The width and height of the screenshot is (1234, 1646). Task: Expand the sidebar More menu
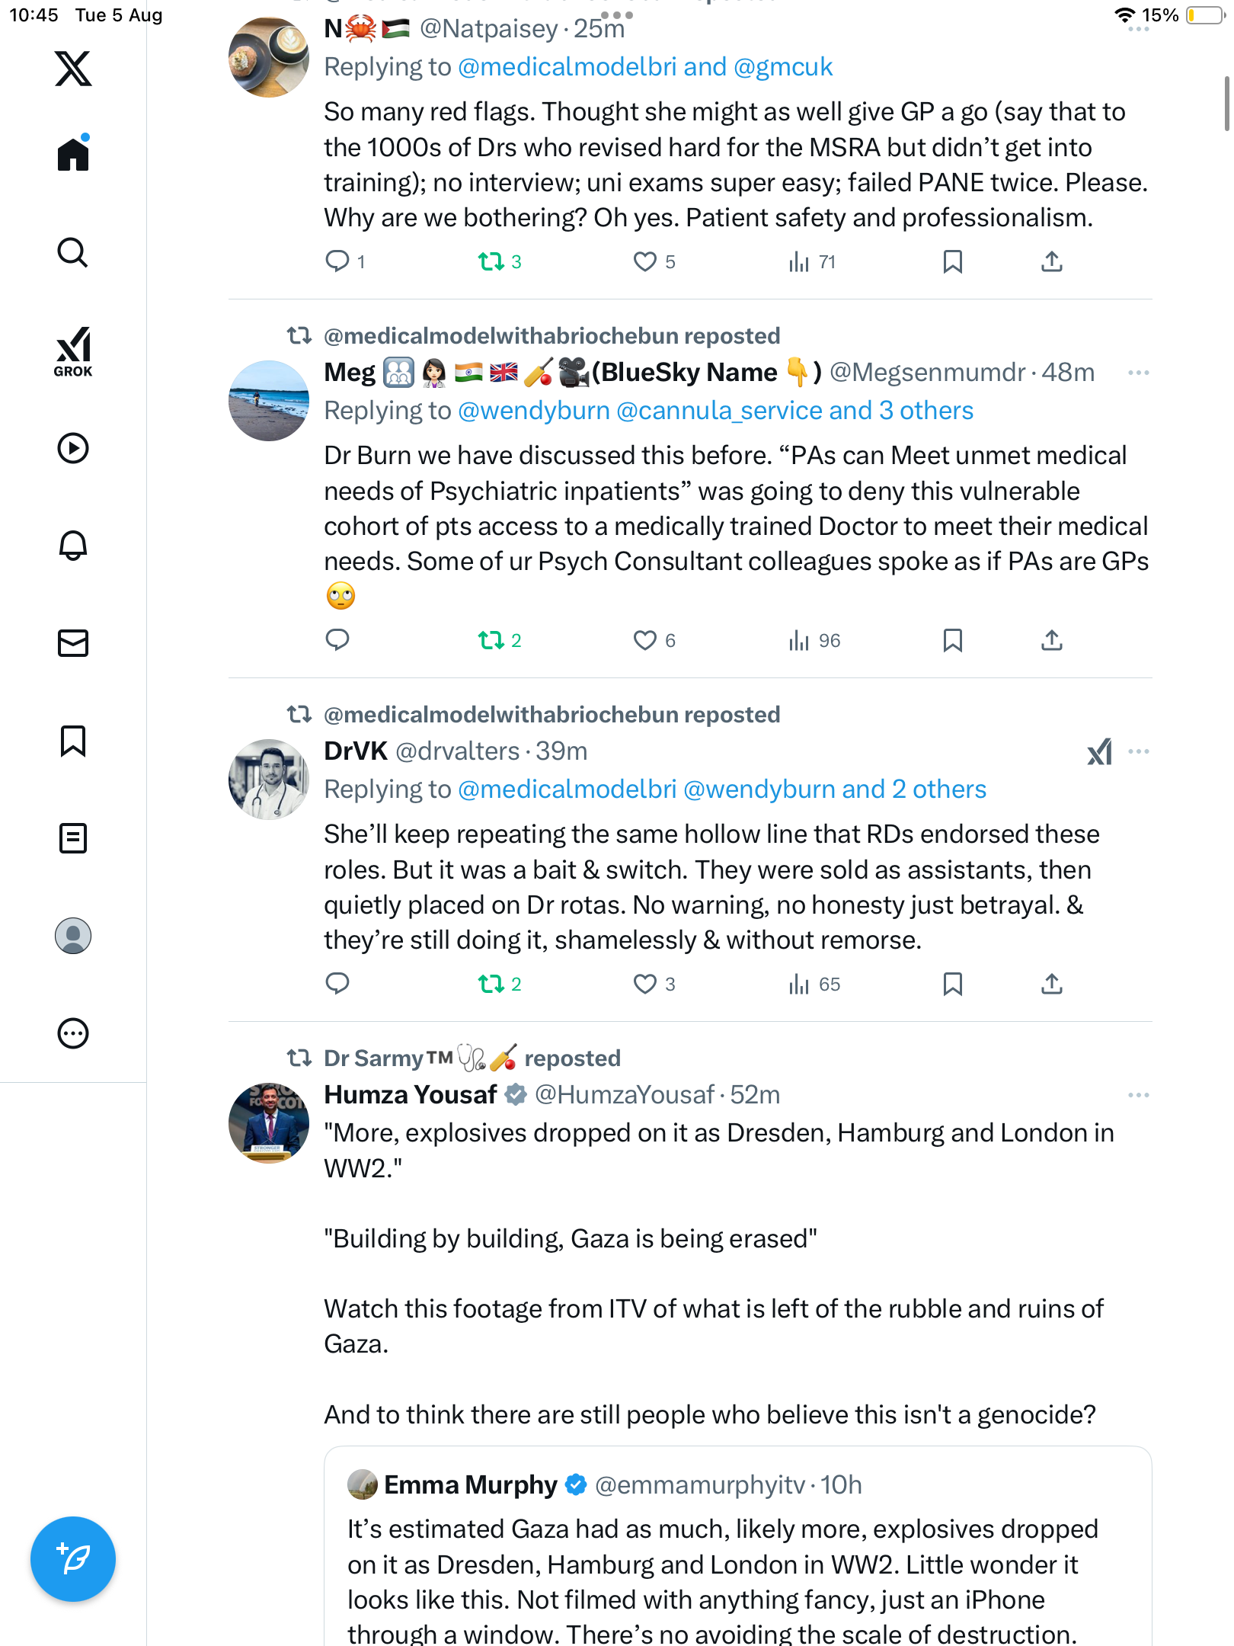coord(73,1033)
